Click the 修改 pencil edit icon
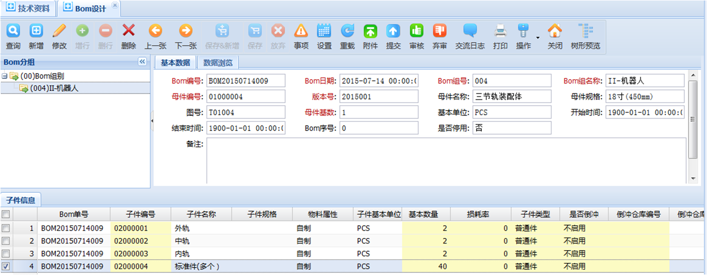Screen dimensions: 707x275 tap(59, 31)
